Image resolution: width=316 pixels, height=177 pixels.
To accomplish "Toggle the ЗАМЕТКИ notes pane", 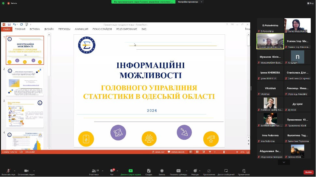I will pyautogui.click(x=158, y=152).
